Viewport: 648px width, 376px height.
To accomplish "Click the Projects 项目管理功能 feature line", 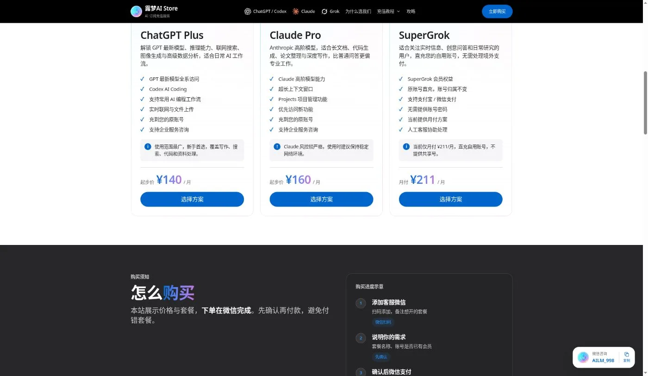I will pyautogui.click(x=303, y=99).
